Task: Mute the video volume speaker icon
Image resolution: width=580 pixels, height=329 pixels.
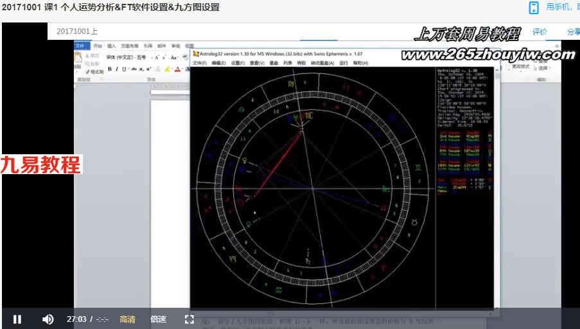Action: coord(48,319)
